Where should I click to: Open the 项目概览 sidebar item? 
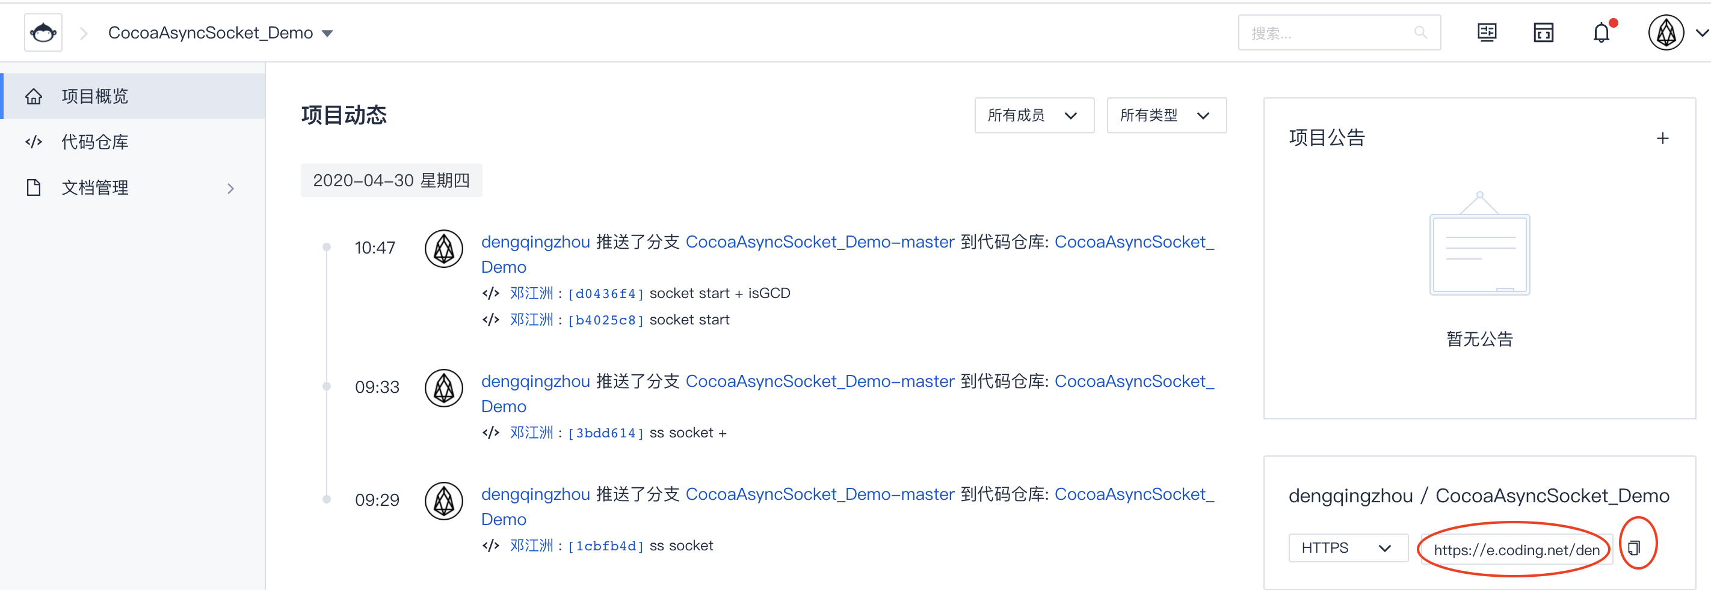pos(94,96)
